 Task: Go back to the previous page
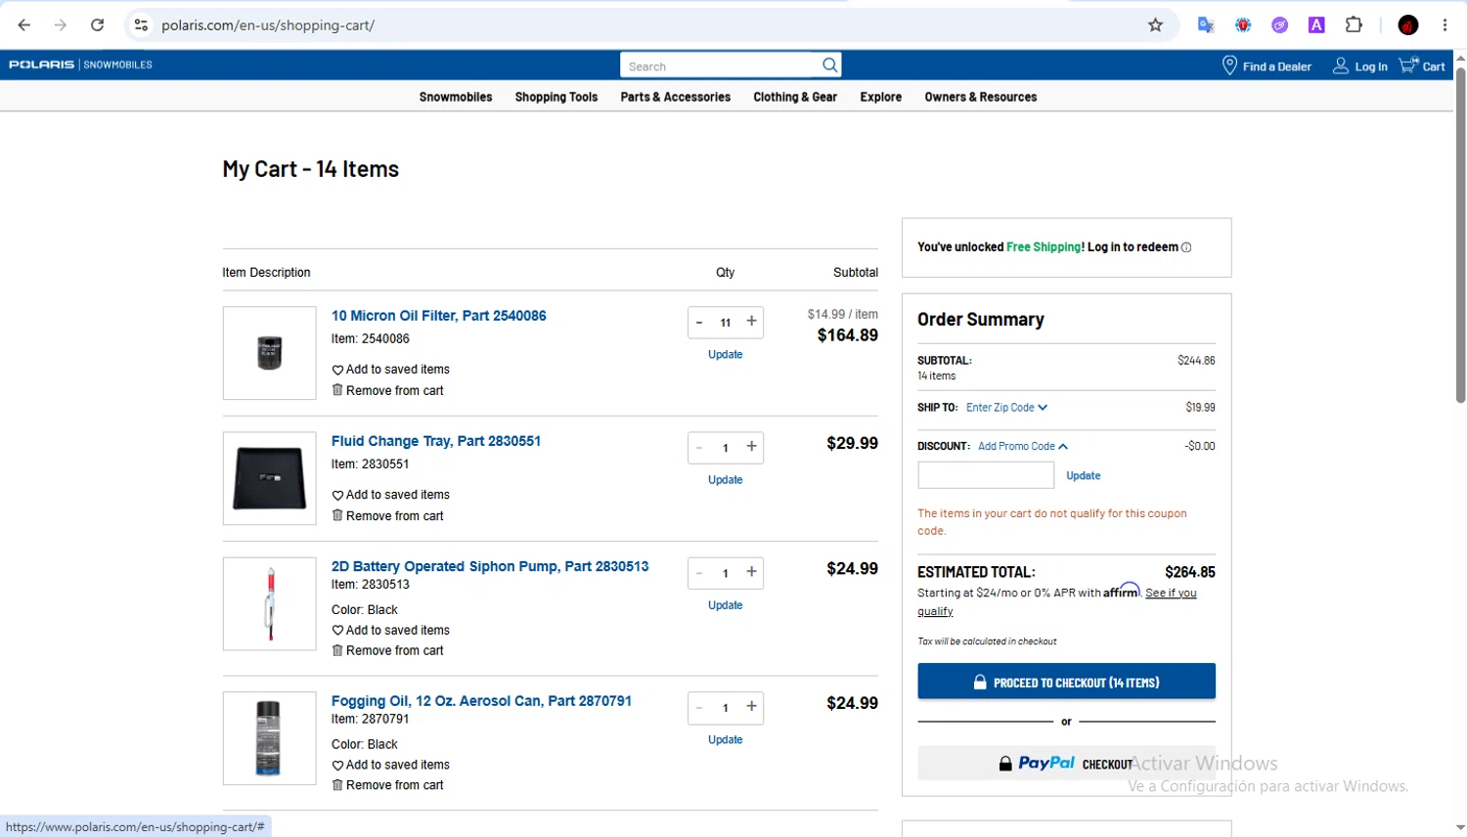pos(24,25)
